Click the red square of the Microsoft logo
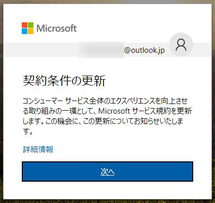This screenshot has width=215, height=203. pyautogui.click(x=24, y=25)
